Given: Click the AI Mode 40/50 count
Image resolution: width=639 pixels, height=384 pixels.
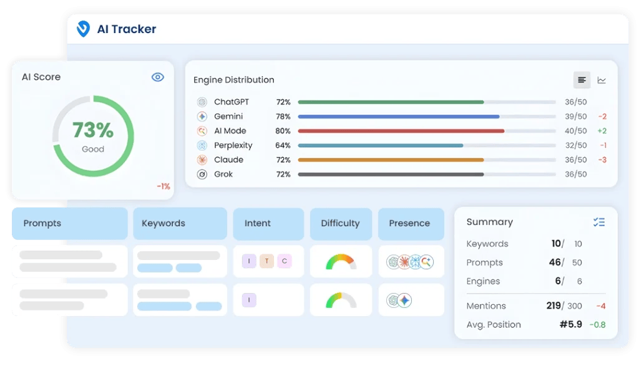Looking at the screenshot, I should pyautogui.click(x=575, y=131).
